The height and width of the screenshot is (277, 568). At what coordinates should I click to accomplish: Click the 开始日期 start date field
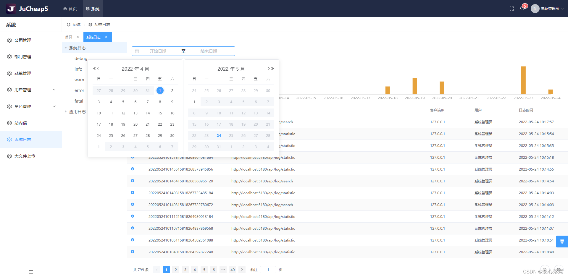(158, 51)
